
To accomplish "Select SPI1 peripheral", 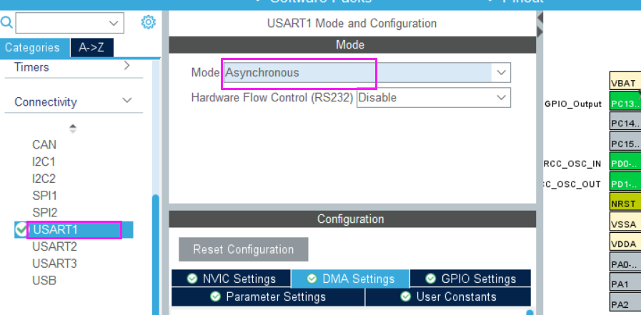I will pyautogui.click(x=44, y=196).
